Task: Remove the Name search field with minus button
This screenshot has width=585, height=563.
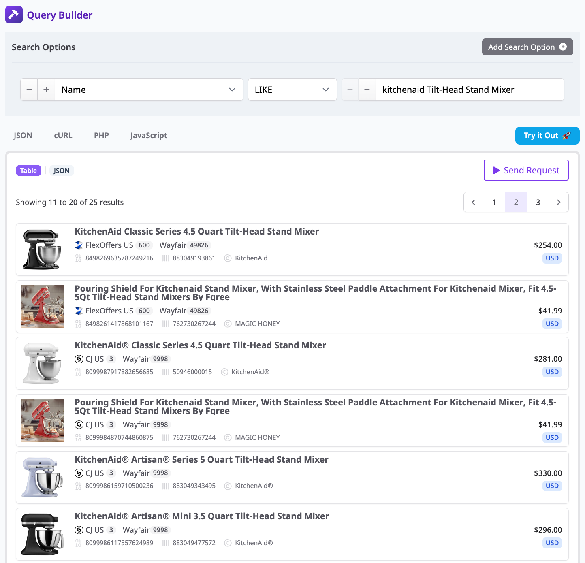Action: (29, 90)
